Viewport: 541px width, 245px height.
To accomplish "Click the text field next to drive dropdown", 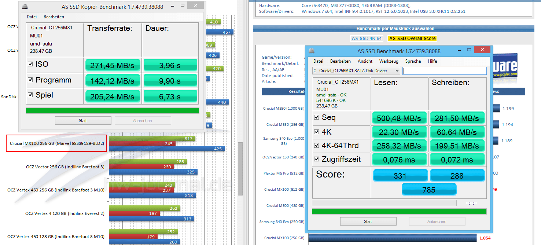I will coord(445,71).
